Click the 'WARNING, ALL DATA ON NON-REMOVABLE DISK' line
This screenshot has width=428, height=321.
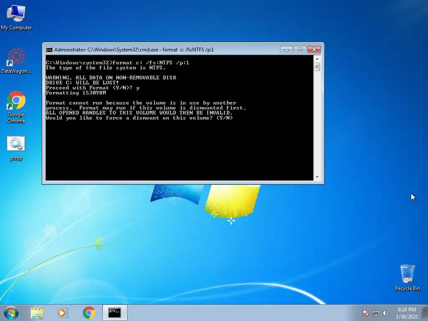pos(111,78)
